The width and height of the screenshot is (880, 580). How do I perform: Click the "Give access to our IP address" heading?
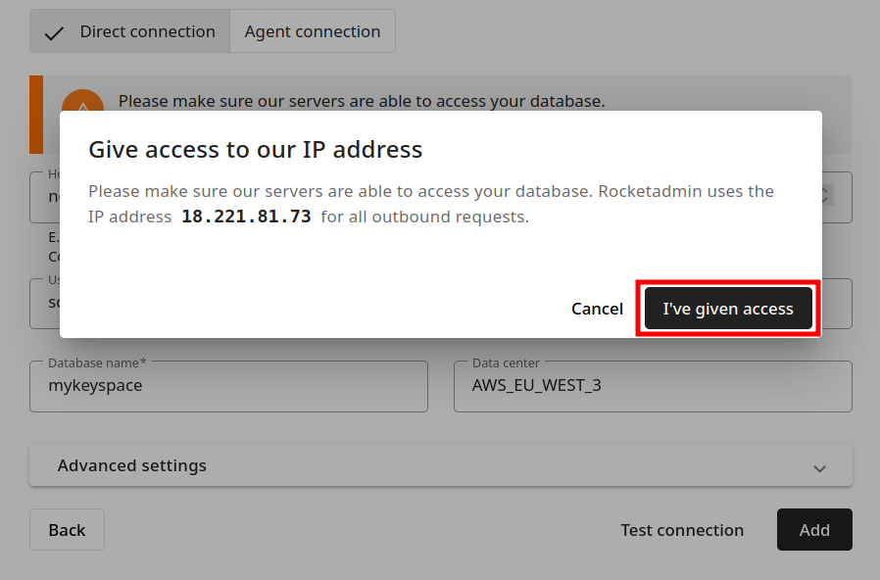click(x=256, y=149)
